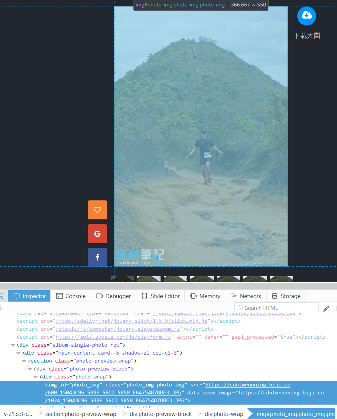Click the Storage database icon
The height and width of the screenshot is (419, 337).
pos(274,296)
